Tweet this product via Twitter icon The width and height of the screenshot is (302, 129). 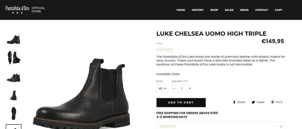(258, 102)
